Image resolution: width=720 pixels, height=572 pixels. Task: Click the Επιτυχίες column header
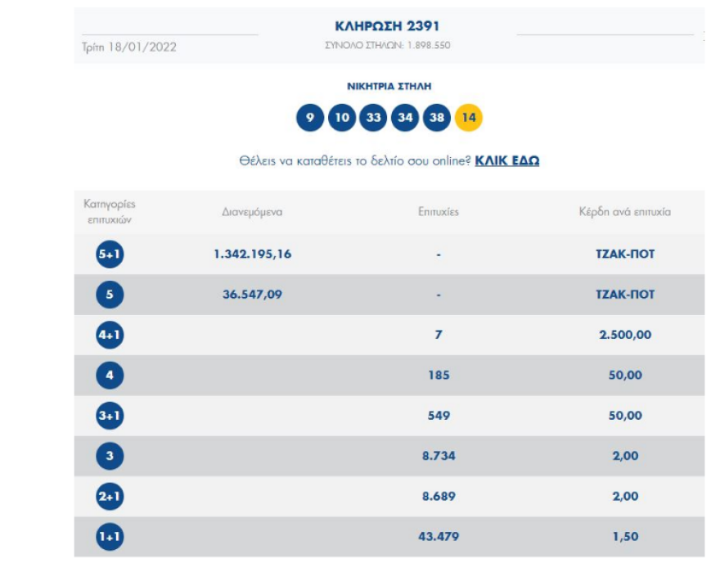pyautogui.click(x=439, y=212)
